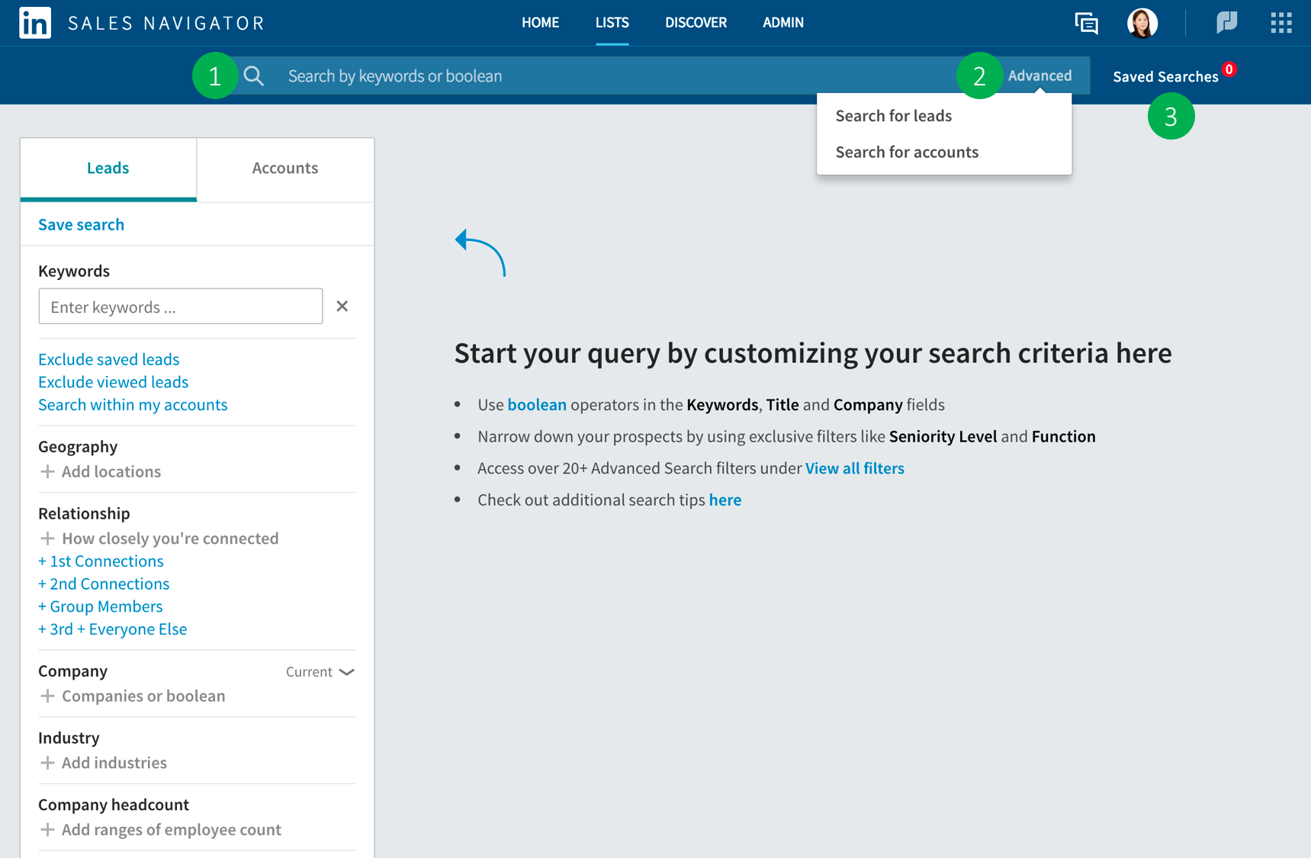This screenshot has height=858, width=1311.
Task: Click plus icon for employee count ranges
Action: coord(47,830)
